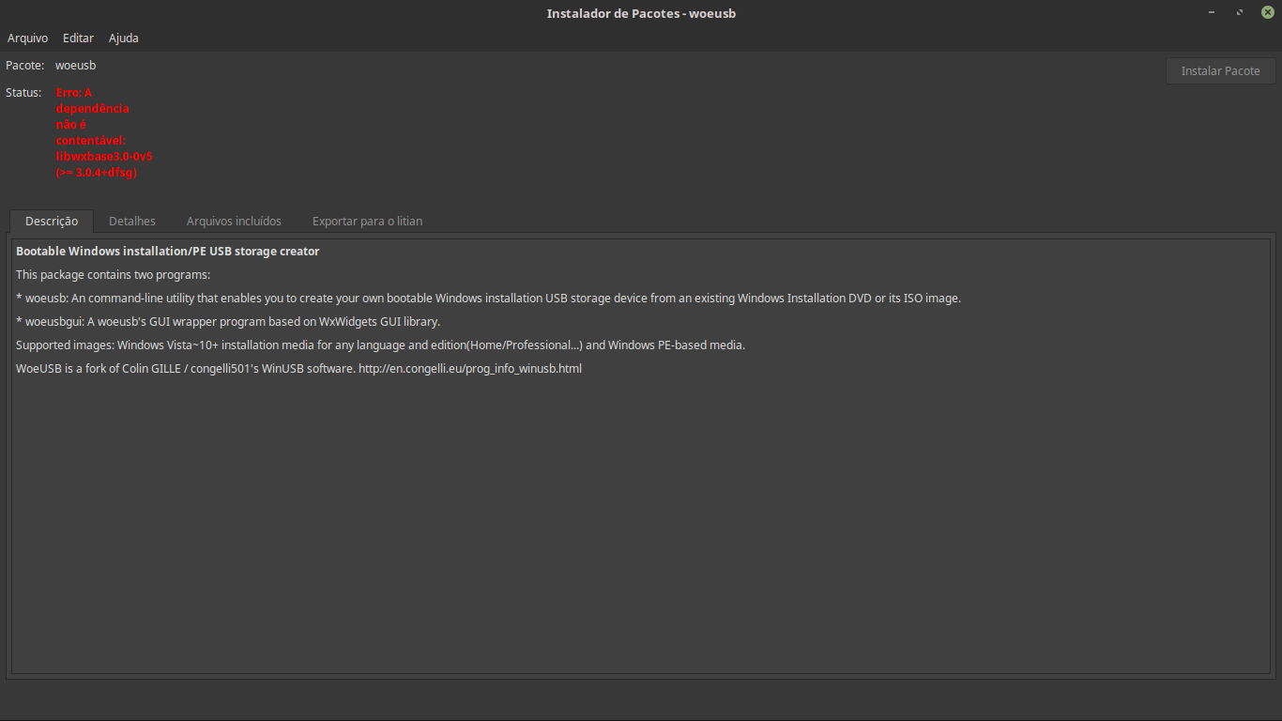Close the package installer window
The height and width of the screenshot is (721, 1282).
[x=1267, y=12]
